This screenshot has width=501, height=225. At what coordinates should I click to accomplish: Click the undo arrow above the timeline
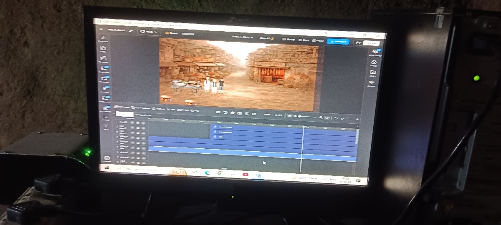tap(337, 118)
